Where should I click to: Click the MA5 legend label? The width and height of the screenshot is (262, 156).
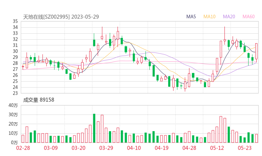click(191, 17)
